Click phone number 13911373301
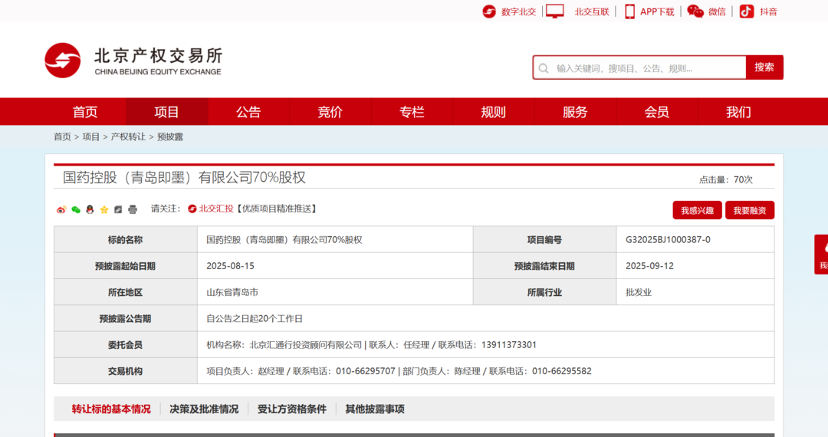Image resolution: width=828 pixels, height=437 pixels. [508, 345]
